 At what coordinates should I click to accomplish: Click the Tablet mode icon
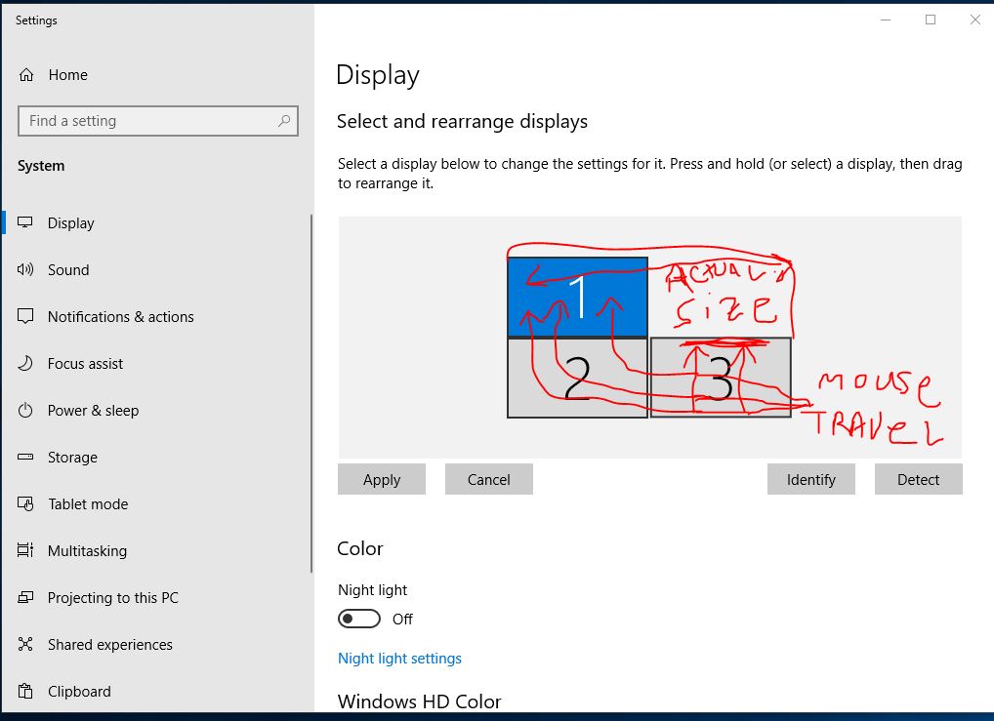pyautogui.click(x=25, y=503)
